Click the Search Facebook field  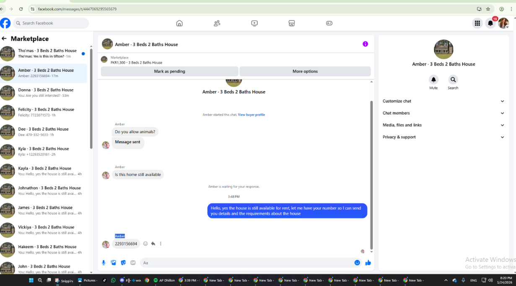(51, 23)
